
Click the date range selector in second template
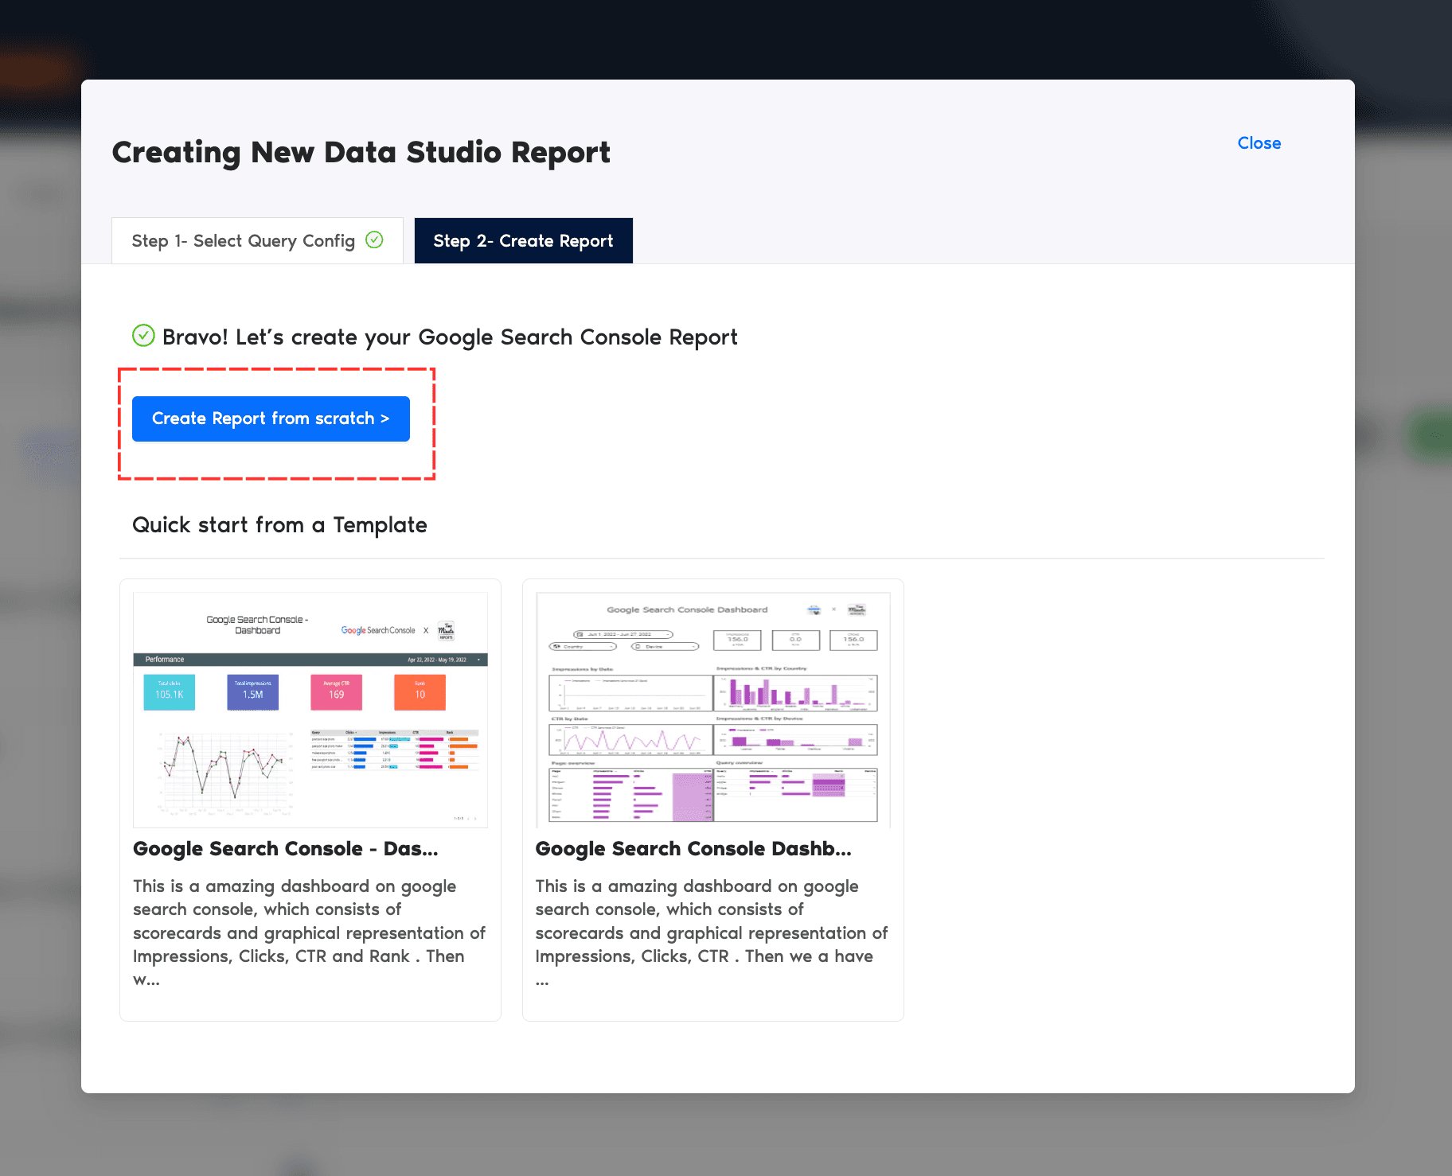[x=623, y=634]
